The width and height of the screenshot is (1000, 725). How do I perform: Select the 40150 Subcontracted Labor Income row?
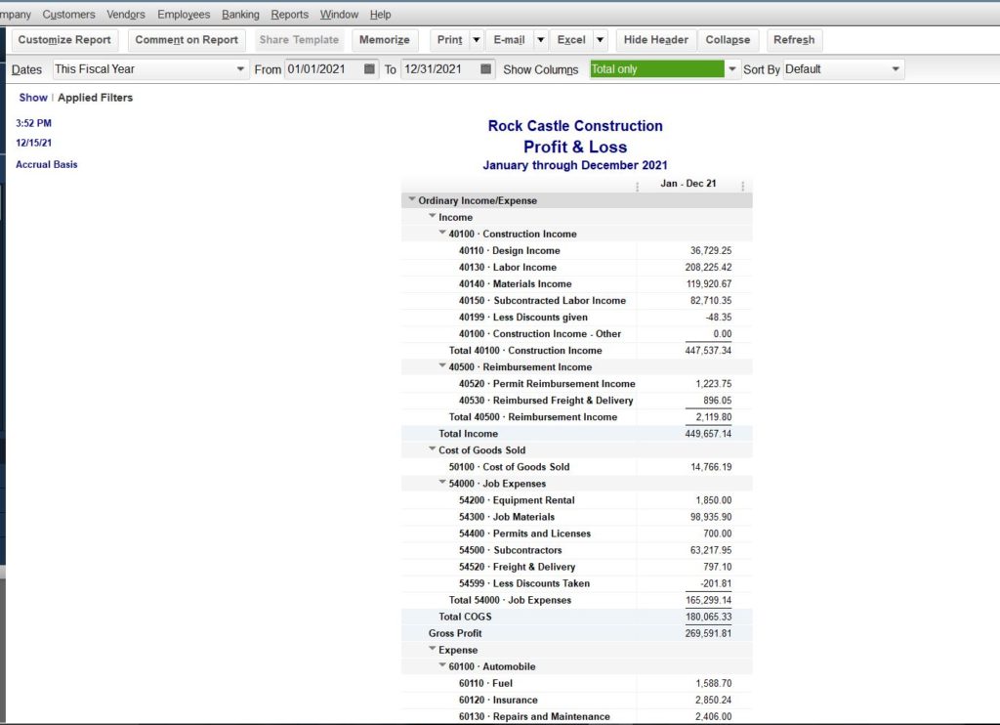576,301
